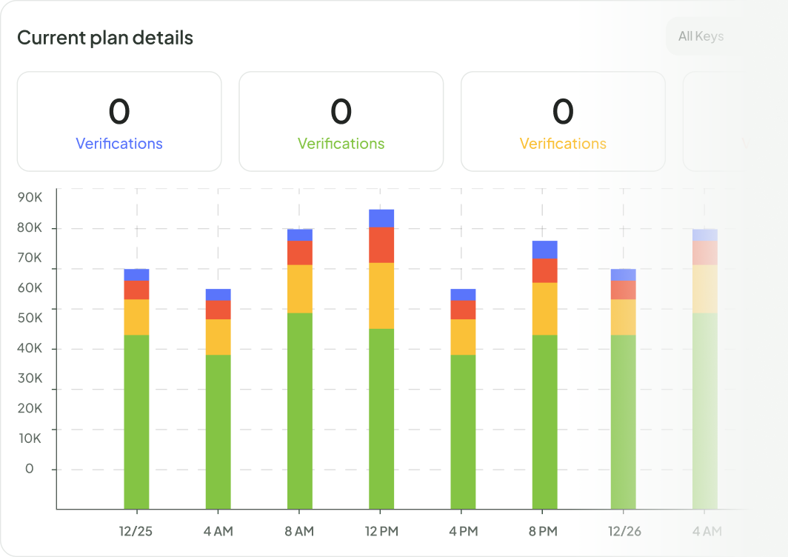This screenshot has height=557, width=788.
Task: Click the 4 PM bar's blue top segment
Action: tap(464, 295)
